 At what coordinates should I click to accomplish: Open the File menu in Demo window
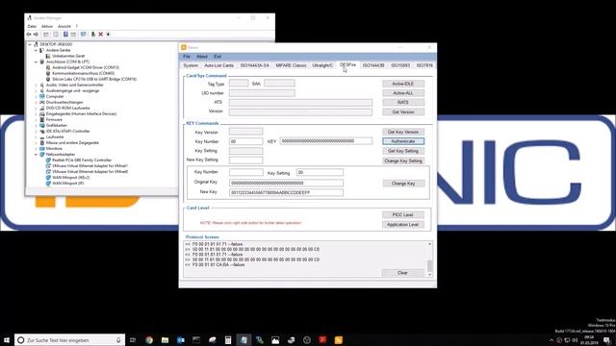pos(187,57)
